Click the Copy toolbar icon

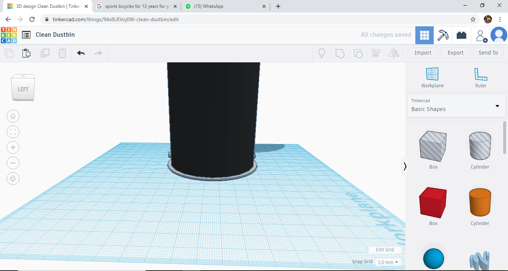pos(9,53)
